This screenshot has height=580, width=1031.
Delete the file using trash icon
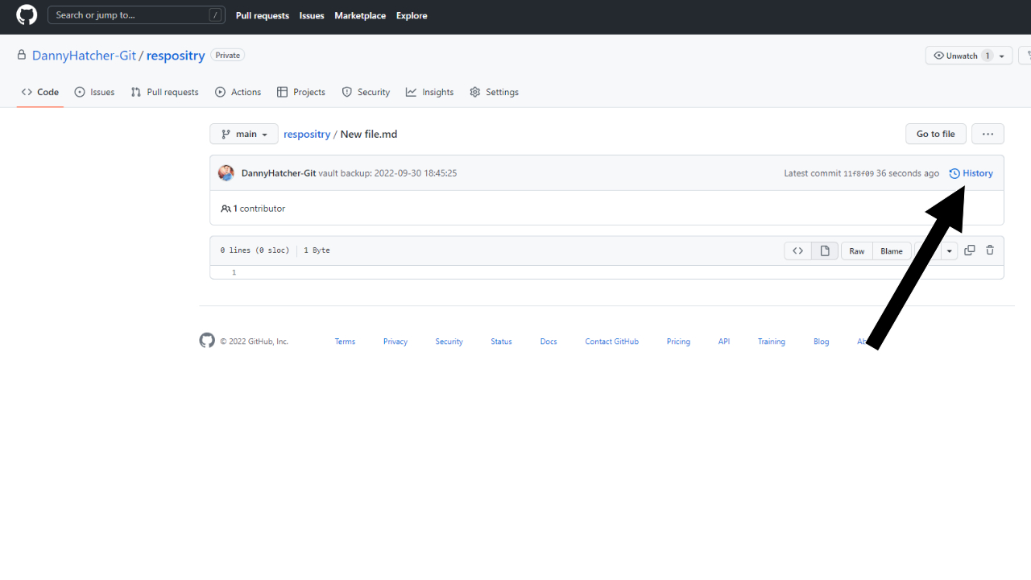point(990,251)
